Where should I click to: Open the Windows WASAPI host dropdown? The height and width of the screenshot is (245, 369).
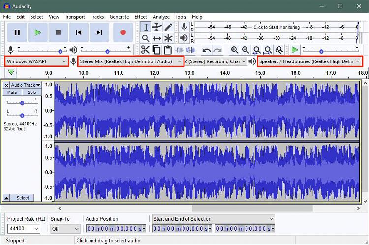(37, 61)
